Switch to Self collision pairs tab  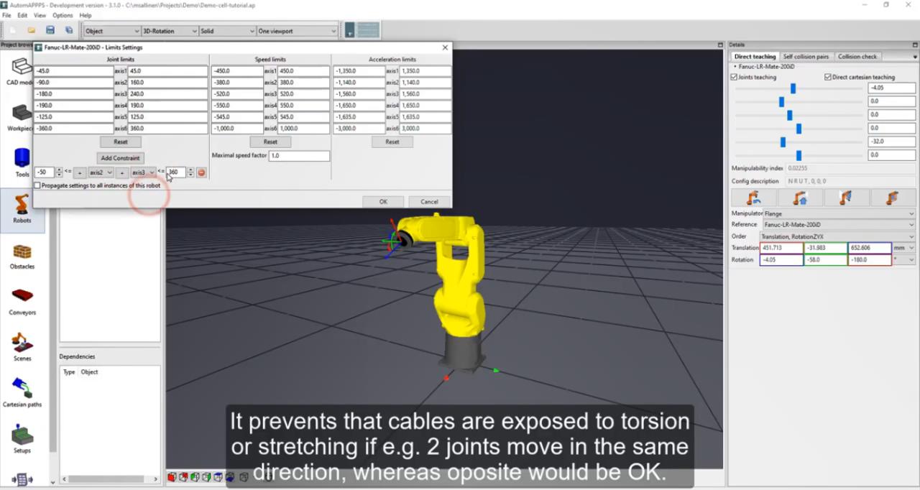805,56
